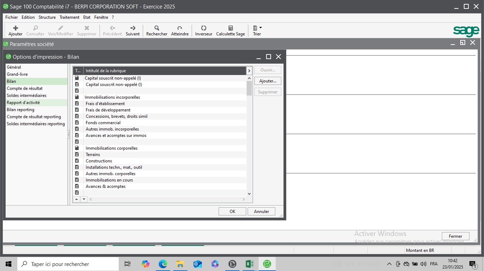Screen dimensions: 484x271
Task: Open the notification center icon
Action: click(x=473, y=264)
